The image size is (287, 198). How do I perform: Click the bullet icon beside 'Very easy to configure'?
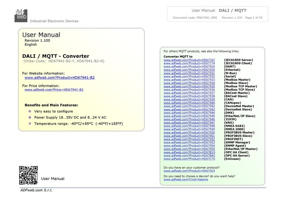29,111
